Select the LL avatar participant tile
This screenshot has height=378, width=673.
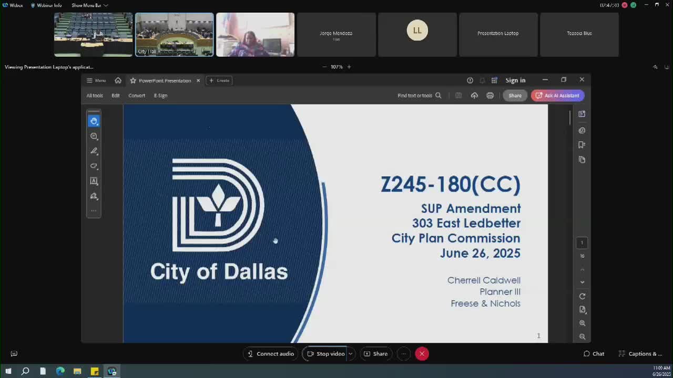click(x=417, y=35)
